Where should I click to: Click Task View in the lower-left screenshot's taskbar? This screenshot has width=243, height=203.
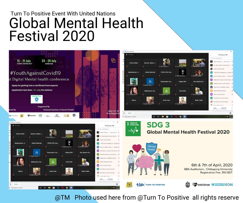pos(45,188)
